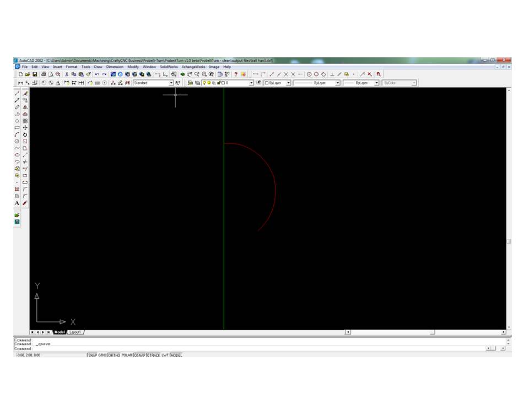Click the command line input area
Image resolution: width=529 pixels, height=397 pixels.
coord(250,348)
